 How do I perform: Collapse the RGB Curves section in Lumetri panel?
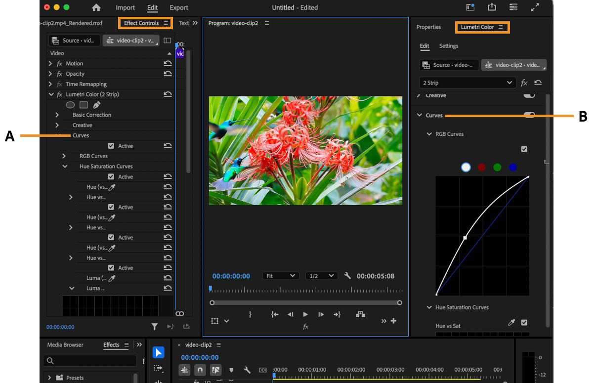pyautogui.click(x=429, y=134)
